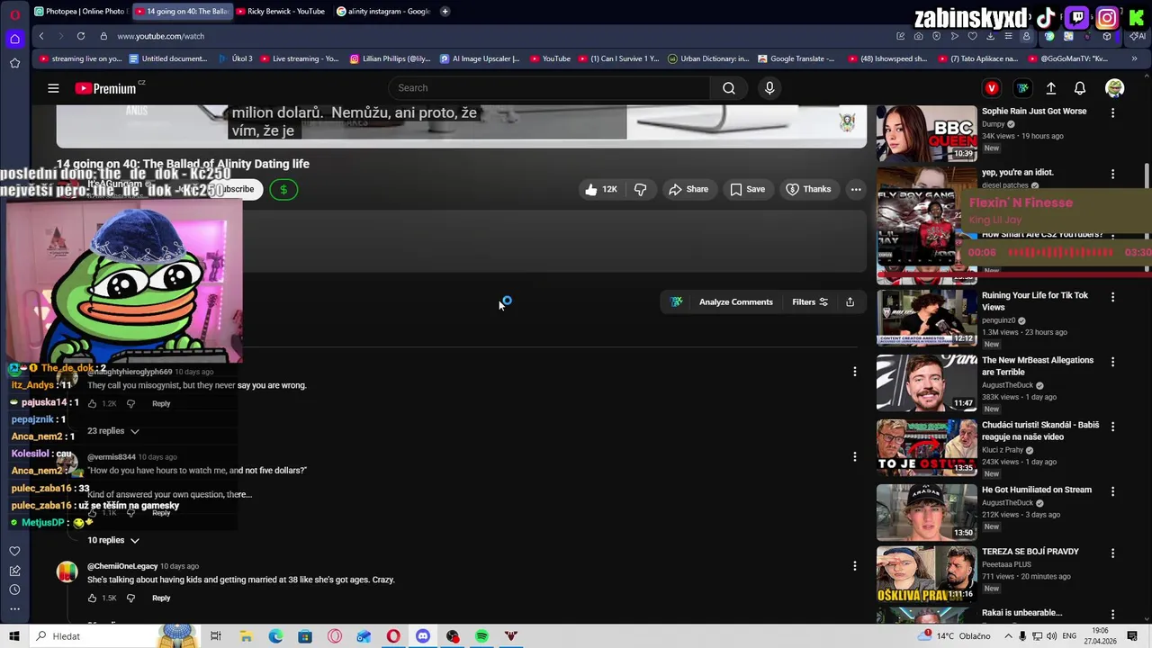The width and height of the screenshot is (1152, 648).
Task: Open Task View on taskbar
Action: [216, 636]
